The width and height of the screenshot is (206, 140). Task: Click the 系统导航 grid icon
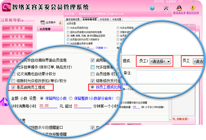[x=2, y=20]
